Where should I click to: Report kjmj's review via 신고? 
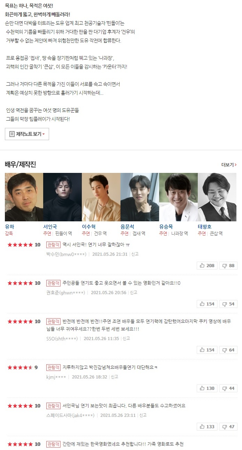tap(114, 377)
